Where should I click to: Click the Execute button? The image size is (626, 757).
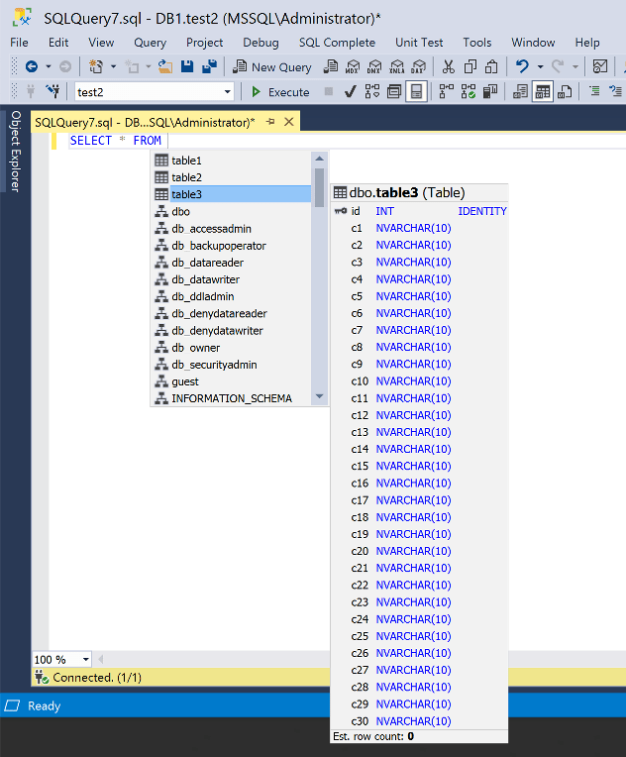281,92
